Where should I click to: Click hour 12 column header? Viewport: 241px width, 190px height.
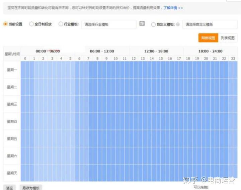[134, 59]
